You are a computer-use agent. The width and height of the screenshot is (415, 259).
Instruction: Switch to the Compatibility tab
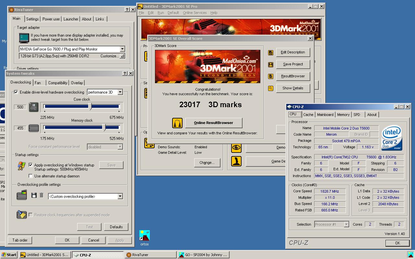(x=58, y=83)
